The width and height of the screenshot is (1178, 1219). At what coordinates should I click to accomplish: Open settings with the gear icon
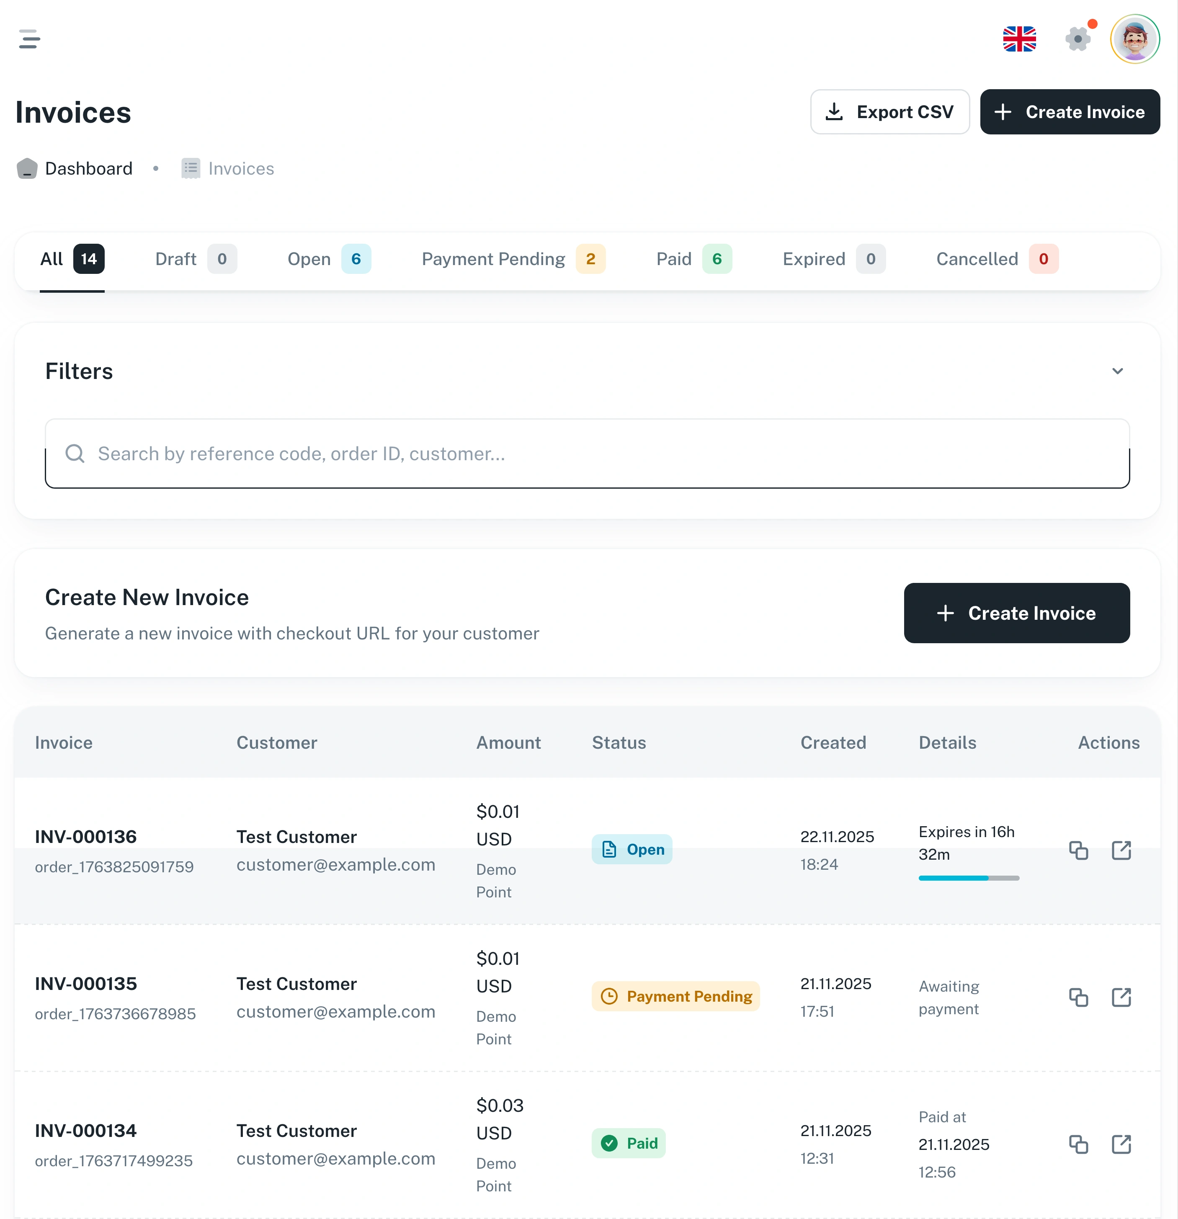tap(1078, 39)
